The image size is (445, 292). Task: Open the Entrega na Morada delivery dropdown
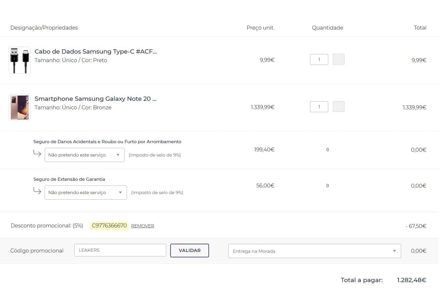point(314,251)
